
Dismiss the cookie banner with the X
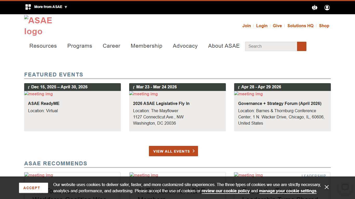tap(326, 187)
